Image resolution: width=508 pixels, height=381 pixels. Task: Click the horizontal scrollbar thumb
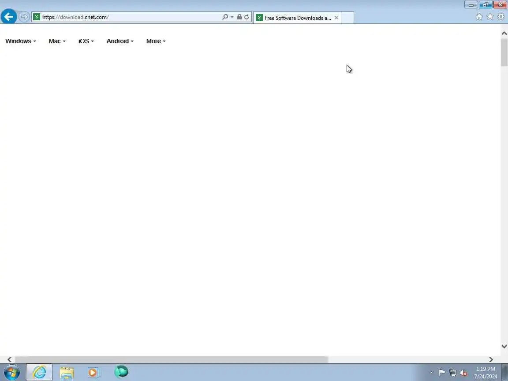[x=172, y=359]
